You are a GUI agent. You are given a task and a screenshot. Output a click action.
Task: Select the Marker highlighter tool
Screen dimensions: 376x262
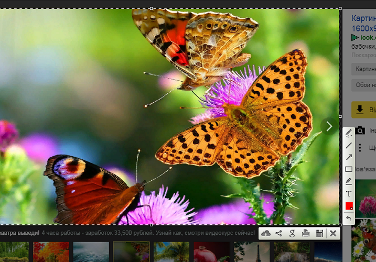(349, 181)
